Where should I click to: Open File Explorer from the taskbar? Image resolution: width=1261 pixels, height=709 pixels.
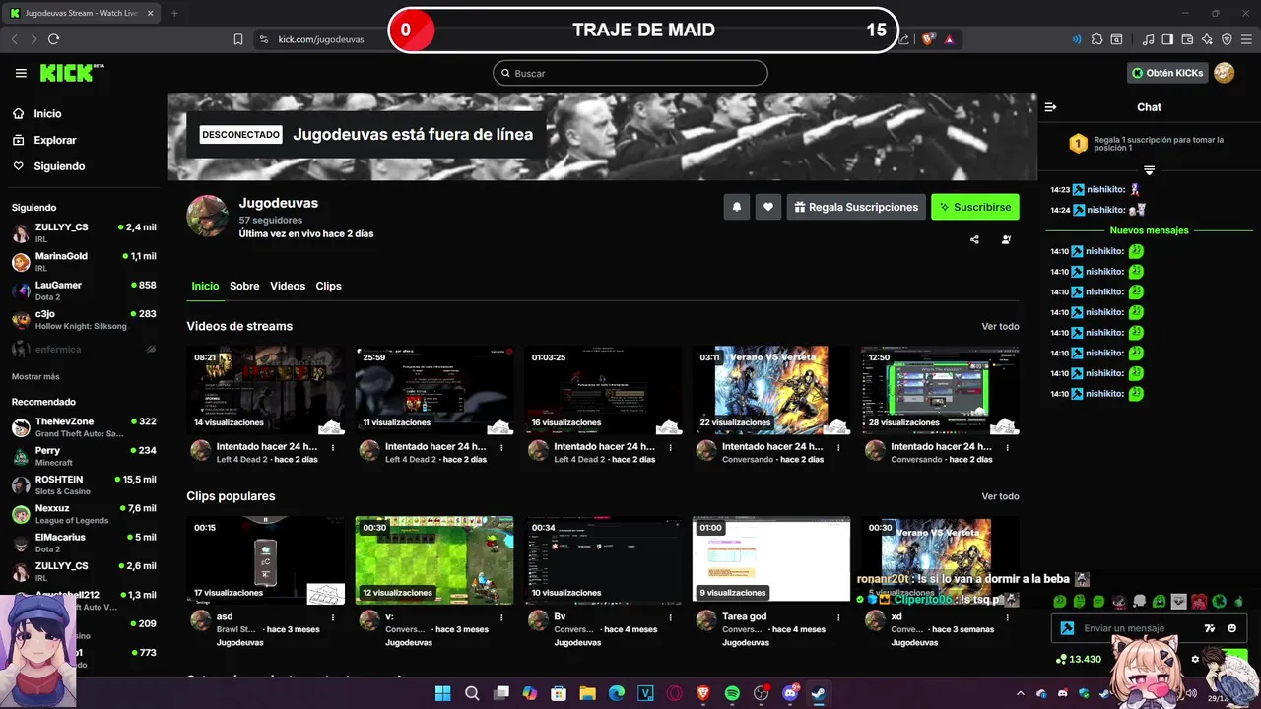[587, 693]
